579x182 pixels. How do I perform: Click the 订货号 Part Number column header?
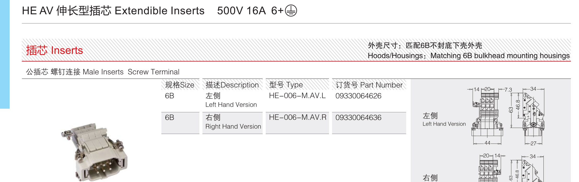369,84
